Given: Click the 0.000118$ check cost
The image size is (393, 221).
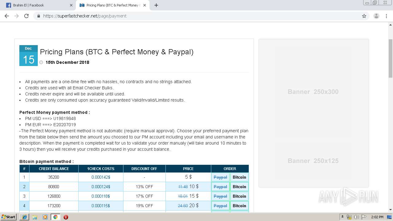Looking at the screenshot, I should [101, 196].
